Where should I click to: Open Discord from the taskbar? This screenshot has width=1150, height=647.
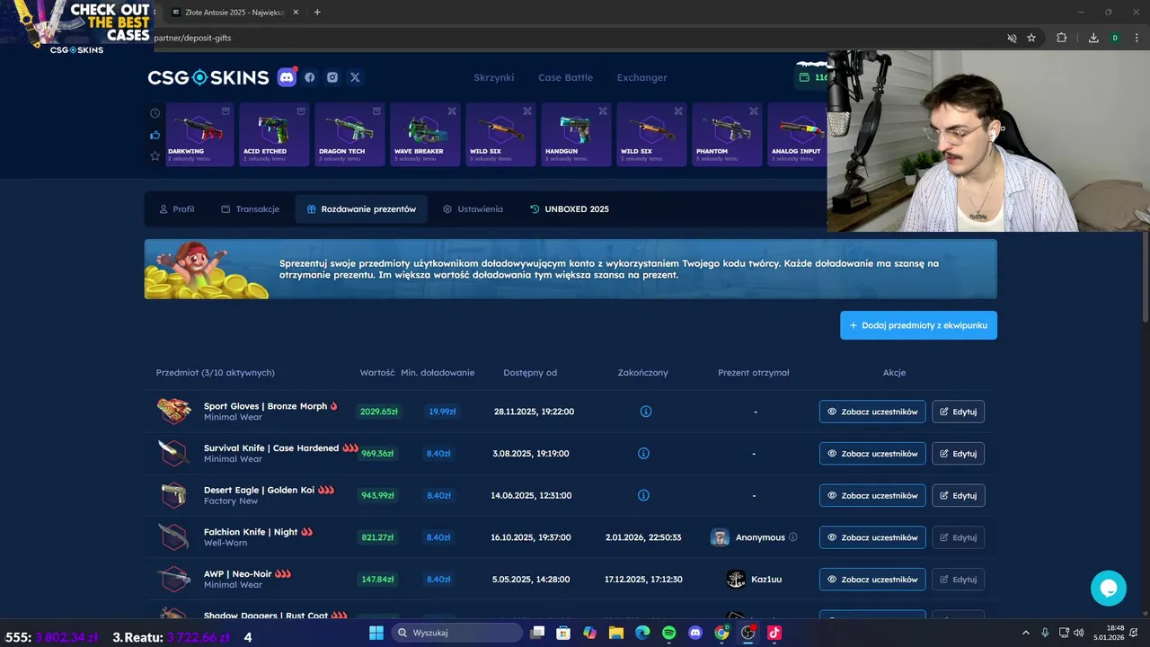[694, 633]
